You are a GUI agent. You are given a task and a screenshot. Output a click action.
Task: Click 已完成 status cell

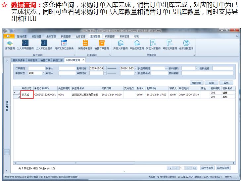(x=27, y=94)
